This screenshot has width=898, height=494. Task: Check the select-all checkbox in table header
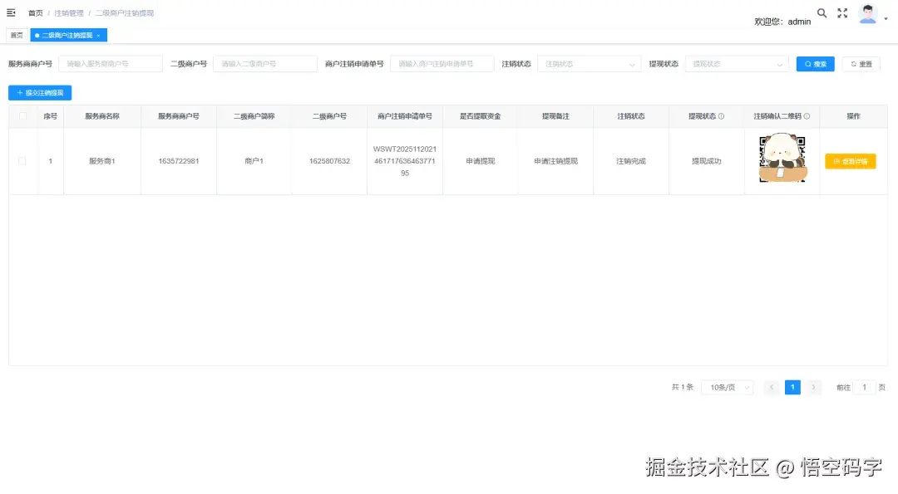point(22,116)
